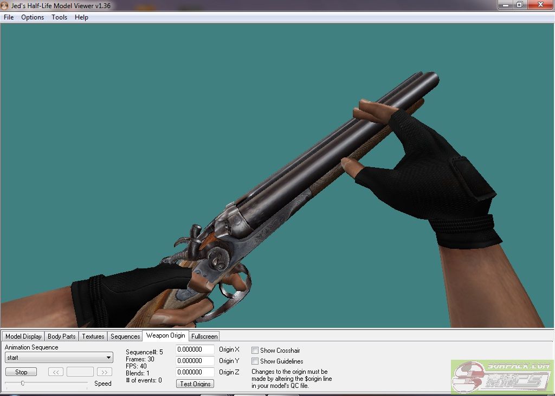The image size is (555, 396).
Task: Step to the next animation frame
Action: tap(105, 372)
